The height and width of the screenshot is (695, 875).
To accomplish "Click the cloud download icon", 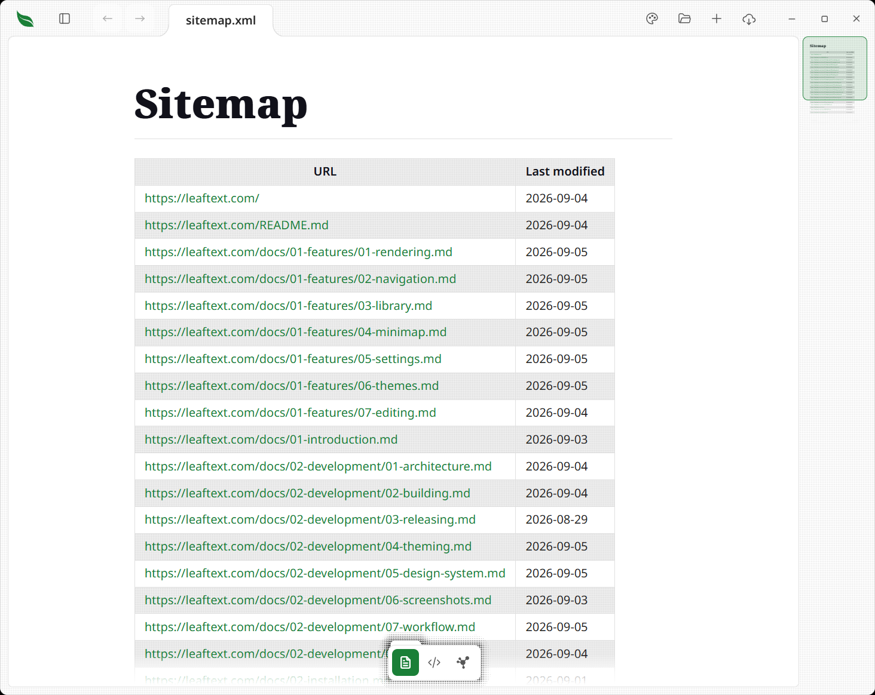I will click(x=749, y=19).
